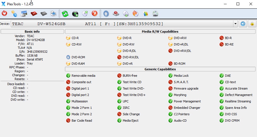The image size is (257, 137).
Task: Click the DVD-ROM capability icon
Action: (68, 57)
